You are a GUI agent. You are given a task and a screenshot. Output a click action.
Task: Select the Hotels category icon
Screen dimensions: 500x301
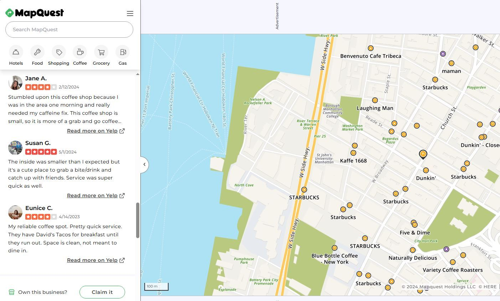click(x=16, y=52)
